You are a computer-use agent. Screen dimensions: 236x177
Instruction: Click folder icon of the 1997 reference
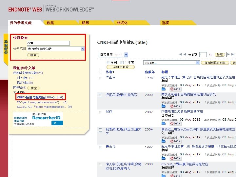[163, 158]
